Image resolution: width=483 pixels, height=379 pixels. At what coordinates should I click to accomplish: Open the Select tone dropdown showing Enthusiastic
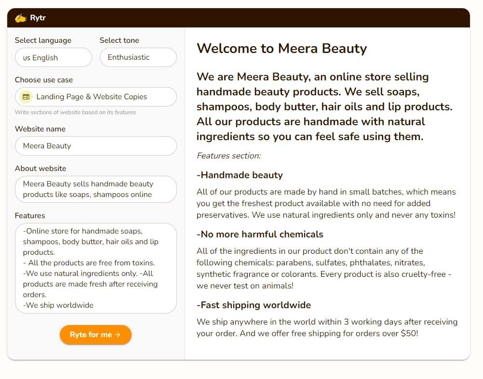(x=138, y=57)
